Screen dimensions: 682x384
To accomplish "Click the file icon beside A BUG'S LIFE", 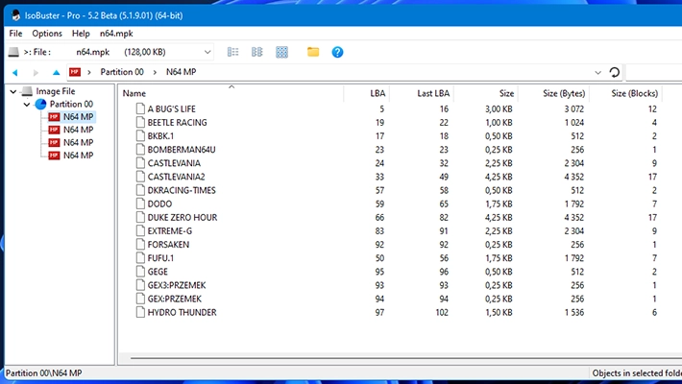I will tap(140, 108).
